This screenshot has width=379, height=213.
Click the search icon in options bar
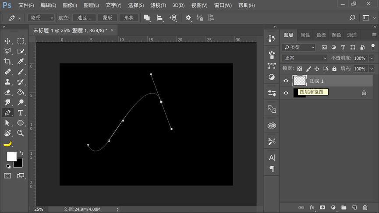[x=352, y=17]
